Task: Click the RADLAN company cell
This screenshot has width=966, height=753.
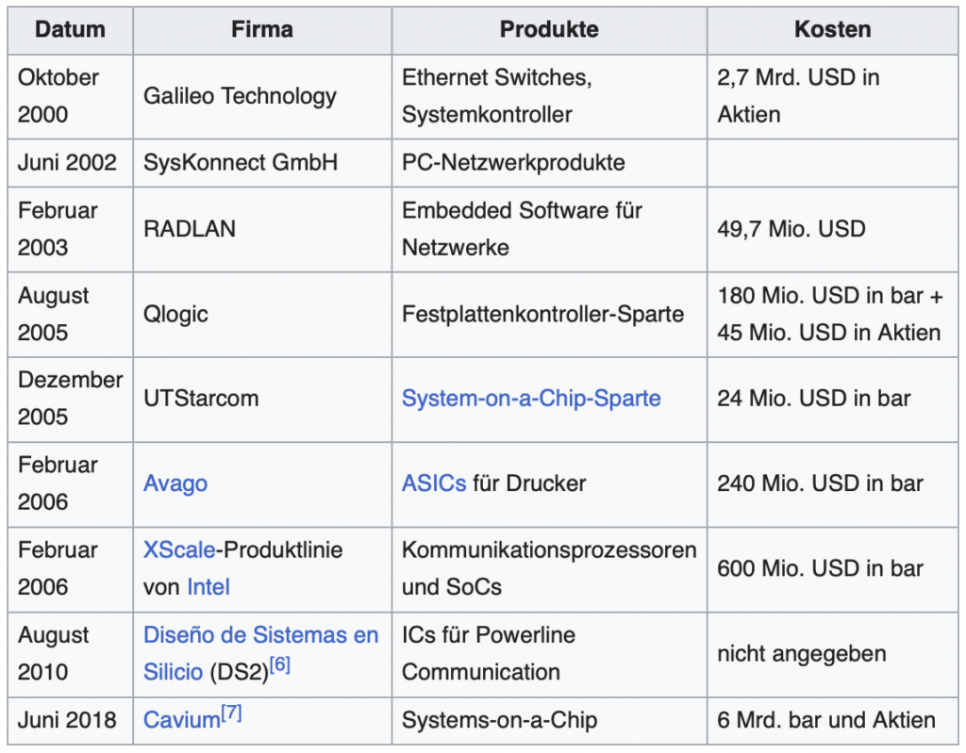Action: pos(262,229)
